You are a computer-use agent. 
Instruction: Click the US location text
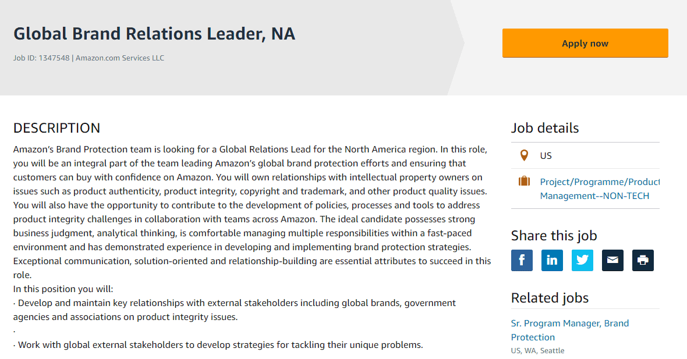[546, 156]
